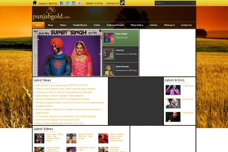Image resolution: width=228 pixels, height=152 pixels.
Task: Open Kaptaan Gippy Grewal video title
Action: pos(117,137)
